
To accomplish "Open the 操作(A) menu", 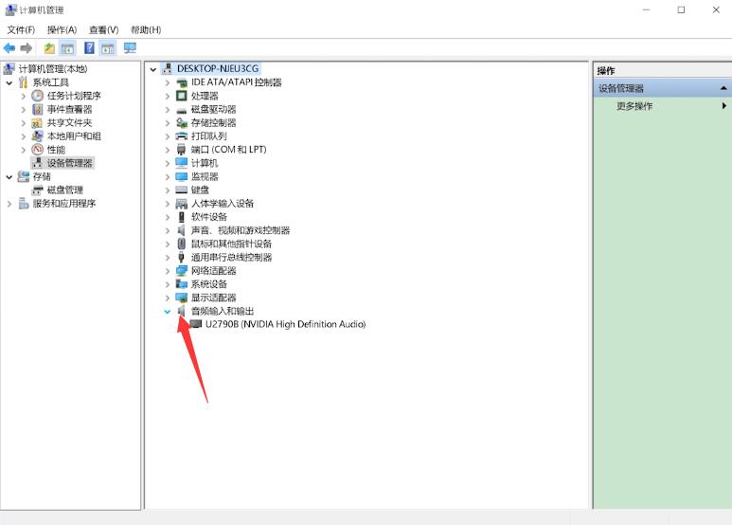I will tap(62, 30).
